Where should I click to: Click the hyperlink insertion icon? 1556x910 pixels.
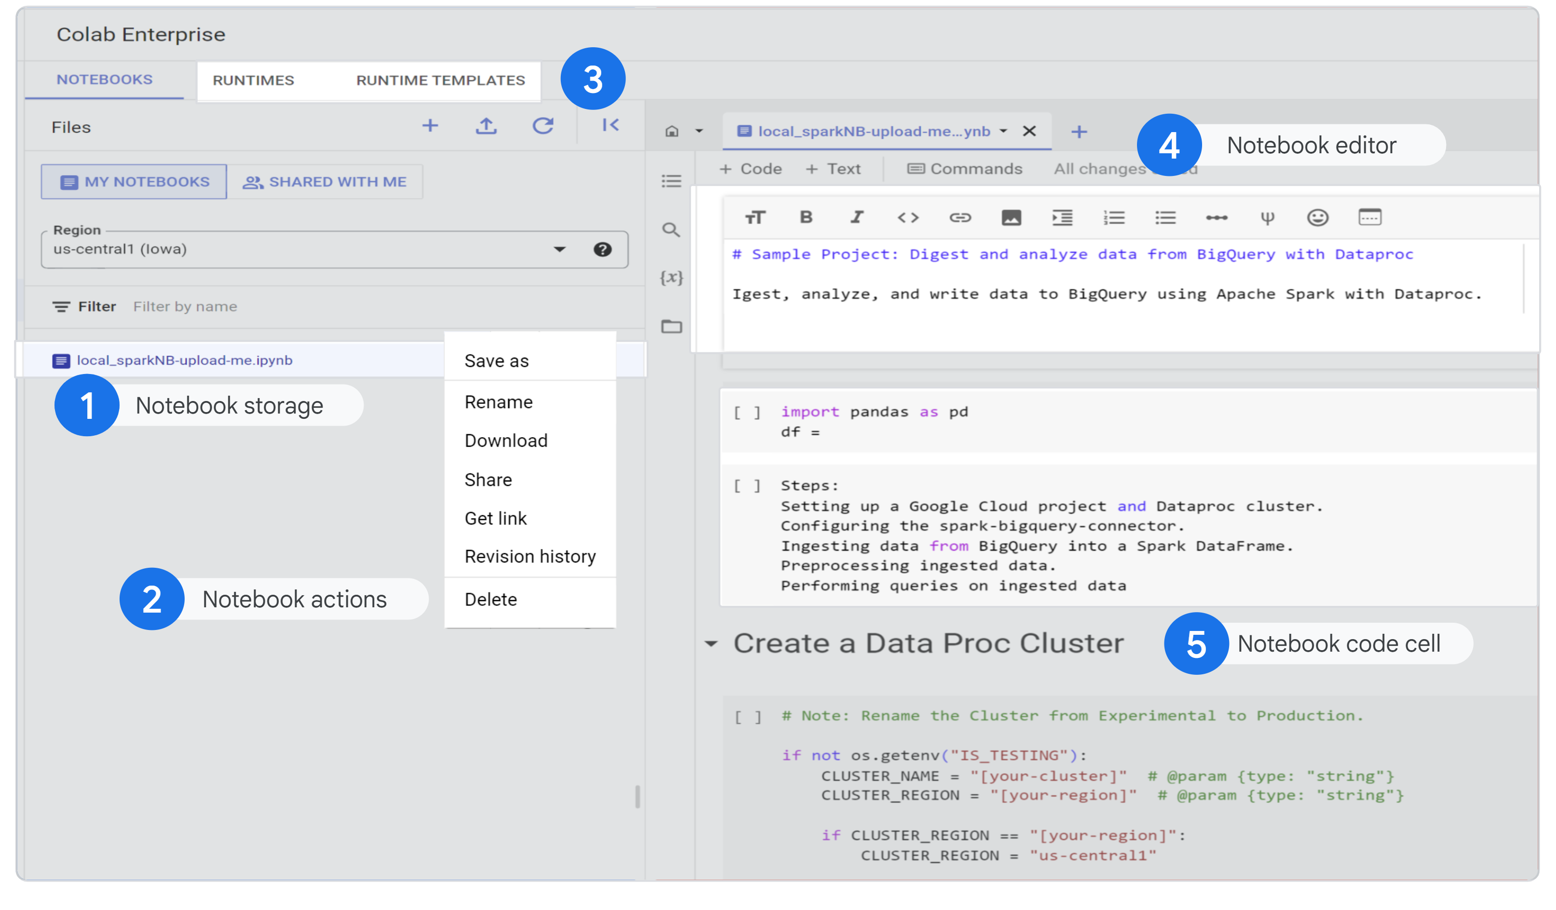point(958,217)
